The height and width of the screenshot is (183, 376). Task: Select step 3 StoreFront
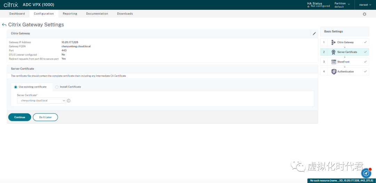click(x=345, y=62)
